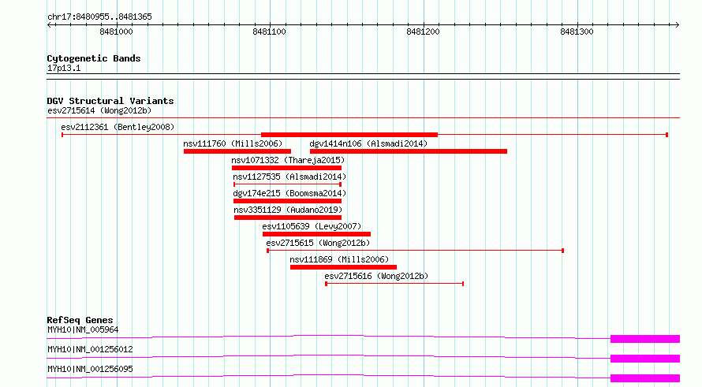The width and height of the screenshot is (702, 387).
Task: Click the red bar under nsv3351129
Action: (288, 218)
